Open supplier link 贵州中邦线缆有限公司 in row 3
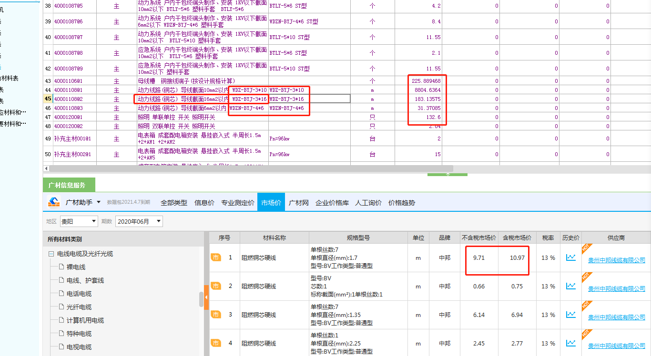Screen dimensions: 651x356 point(617,317)
